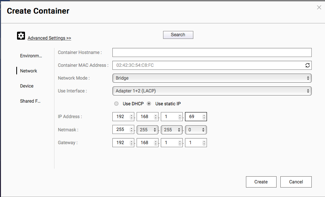Open the Advanced Settings link
The width and height of the screenshot is (325, 197).
point(49,38)
